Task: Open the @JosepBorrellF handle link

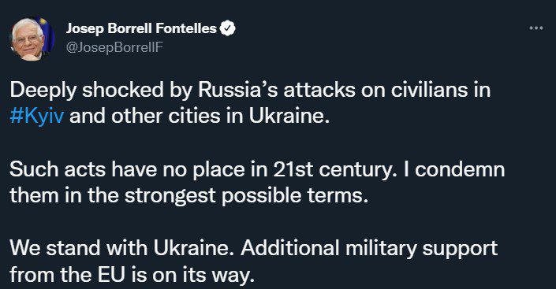Action: tap(114, 47)
